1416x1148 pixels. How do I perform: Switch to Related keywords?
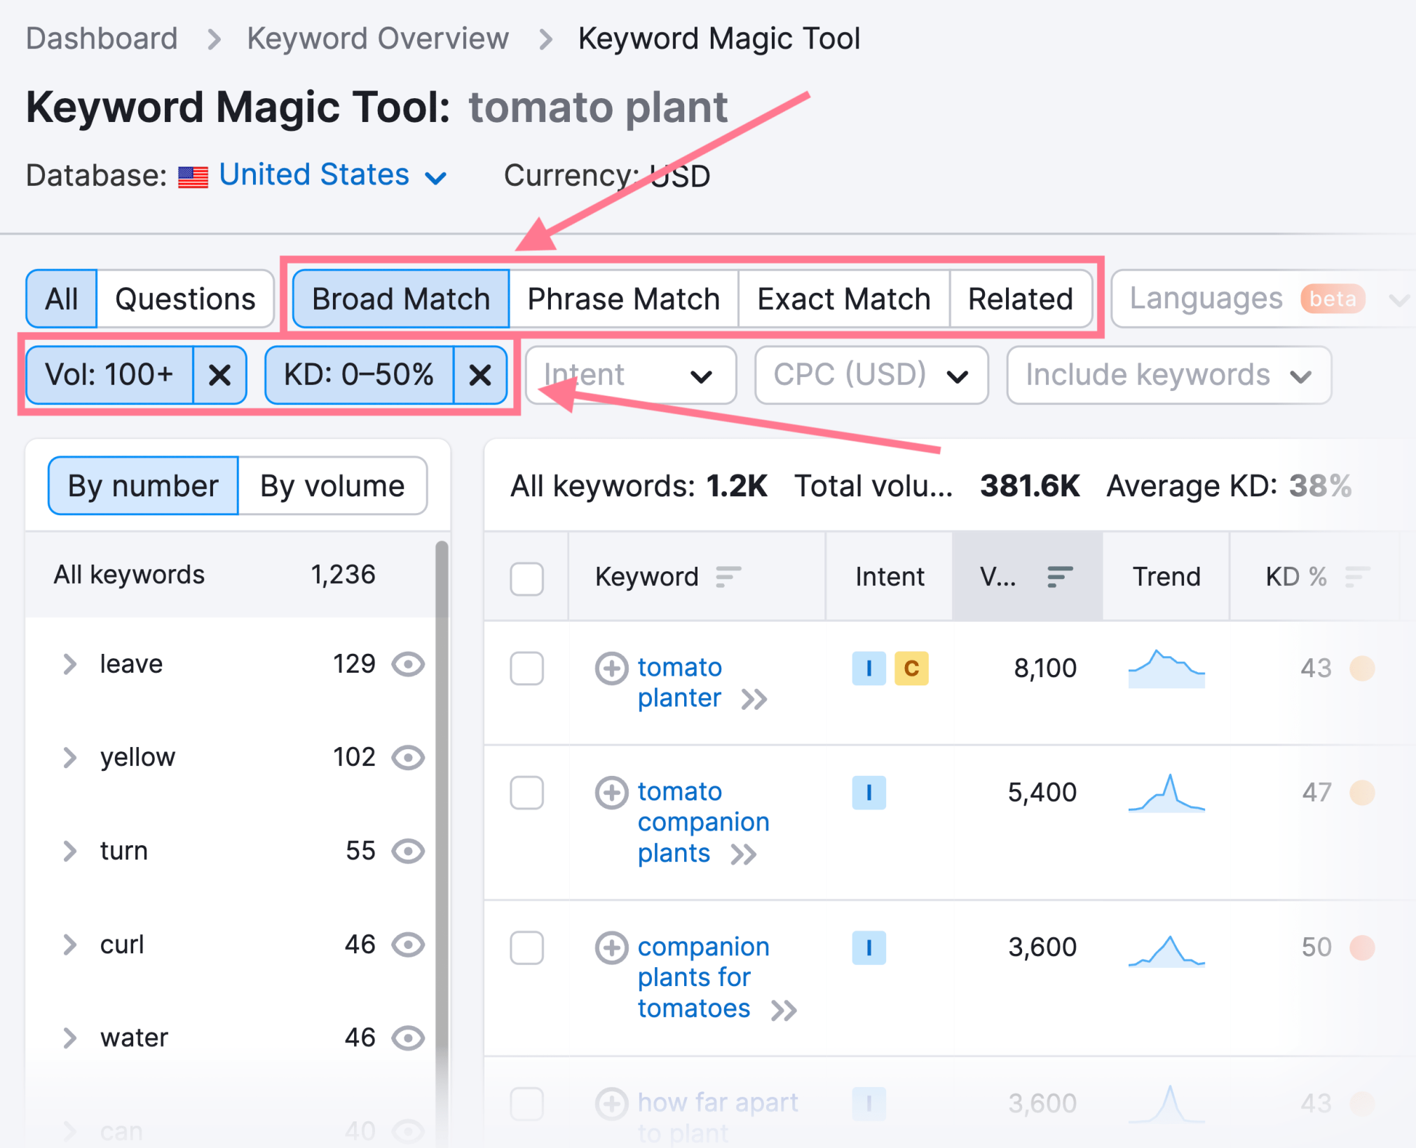(x=1021, y=299)
